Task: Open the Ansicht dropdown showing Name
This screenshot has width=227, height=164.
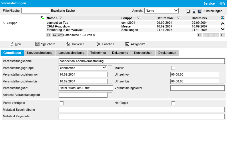Action: tap(162, 11)
